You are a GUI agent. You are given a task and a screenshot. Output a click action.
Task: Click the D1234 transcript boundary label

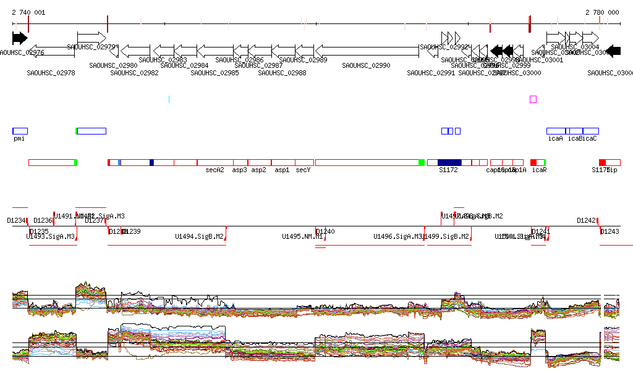coord(16,220)
